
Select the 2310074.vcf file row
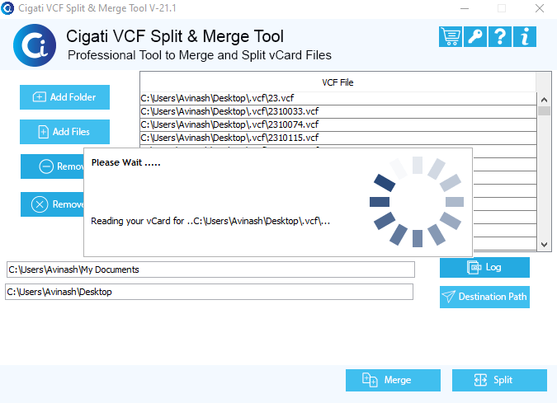coord(338,124)
